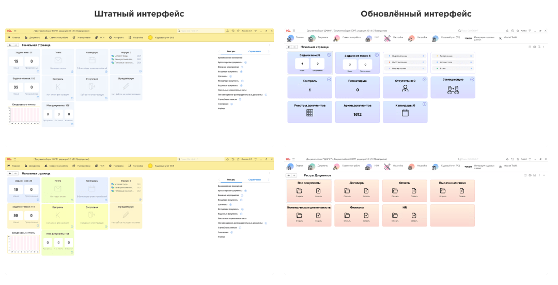558x285 pixels.
Task: Open folder icon in Филиалы card
Action: coord(347,216)
